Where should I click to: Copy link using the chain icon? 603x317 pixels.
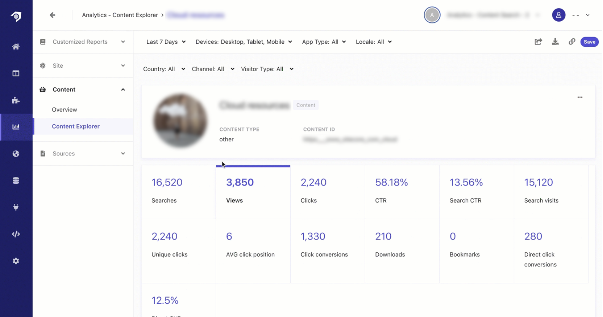click(572, 42)
